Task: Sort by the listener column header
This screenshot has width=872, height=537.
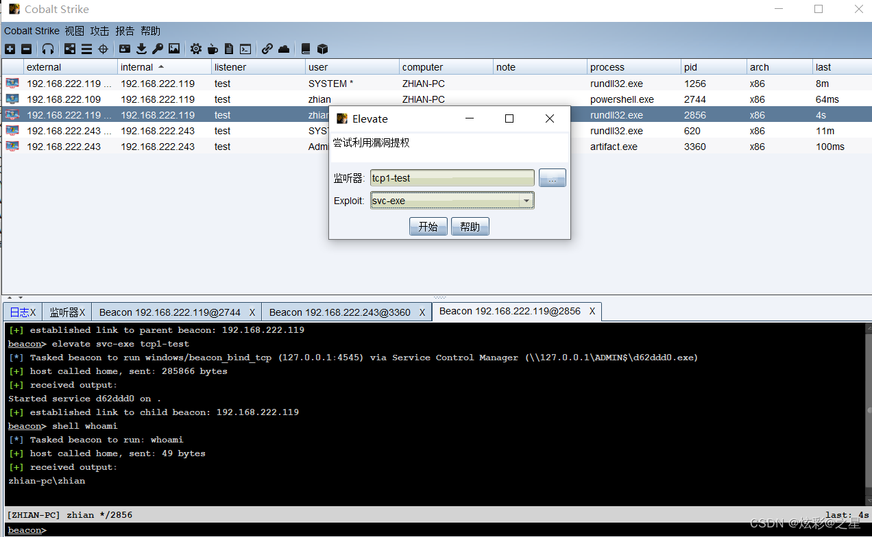Action: pyautogui.click(x=258, y=67)
